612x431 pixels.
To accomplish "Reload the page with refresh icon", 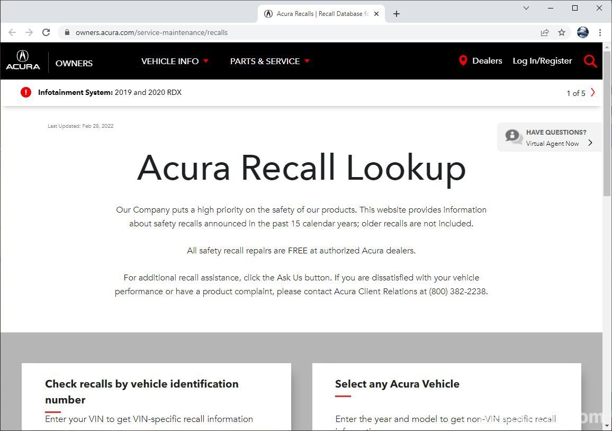I will [46, 32].
